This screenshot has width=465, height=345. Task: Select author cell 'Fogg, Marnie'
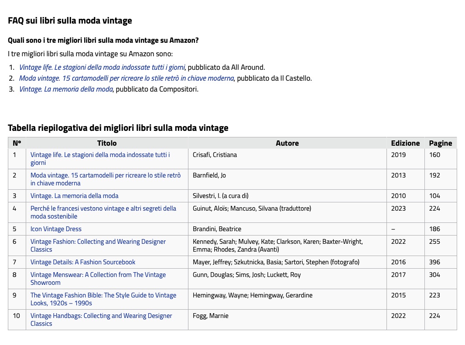click(x=287, y=320)
